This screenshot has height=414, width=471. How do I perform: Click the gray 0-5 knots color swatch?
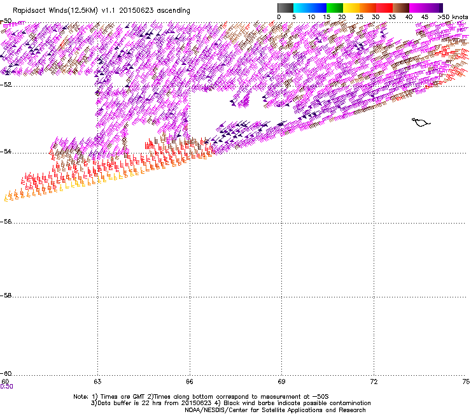tap(285, 8)
